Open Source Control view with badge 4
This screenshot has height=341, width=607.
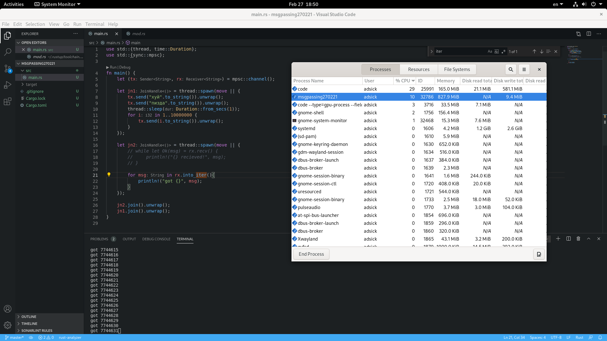tap(8, 69)
